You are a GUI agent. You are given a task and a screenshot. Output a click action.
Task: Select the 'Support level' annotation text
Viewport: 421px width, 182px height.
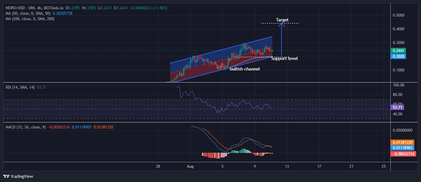click(284, 59)
